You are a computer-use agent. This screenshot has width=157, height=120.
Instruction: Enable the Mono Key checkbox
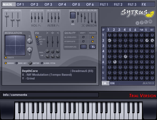(x=17, y=63)
